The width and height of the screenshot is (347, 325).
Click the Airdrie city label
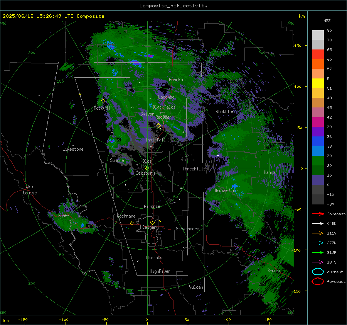pos(152,206)
